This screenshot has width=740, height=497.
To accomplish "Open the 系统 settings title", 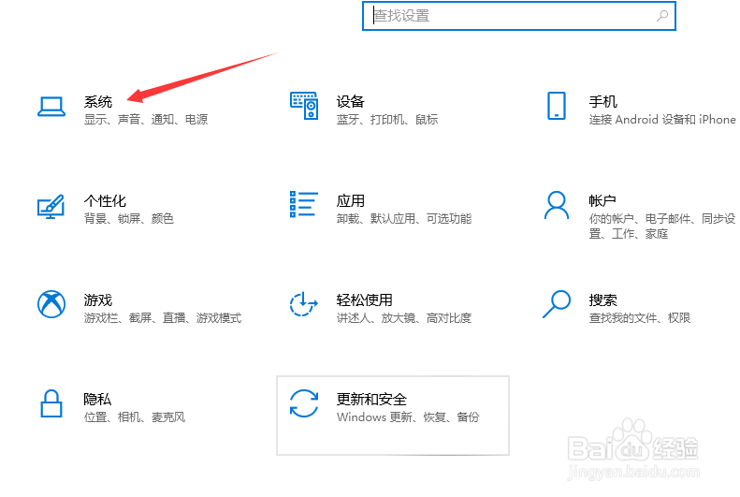I will coord(98,101).
